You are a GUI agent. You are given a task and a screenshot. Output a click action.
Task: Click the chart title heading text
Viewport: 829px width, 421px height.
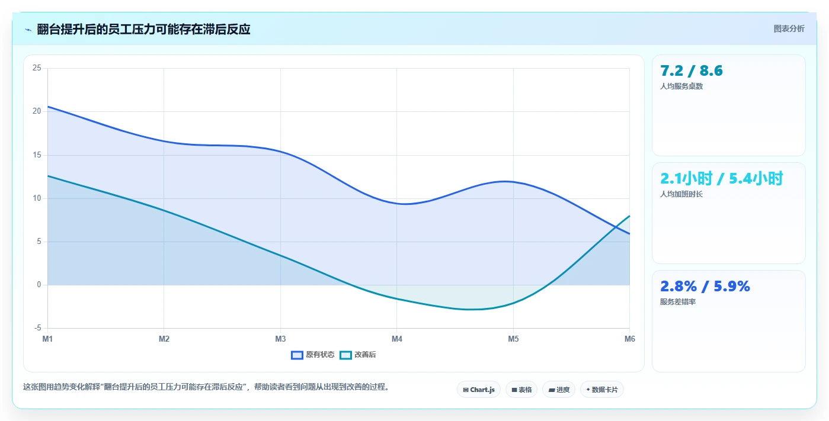coord(143,30)
